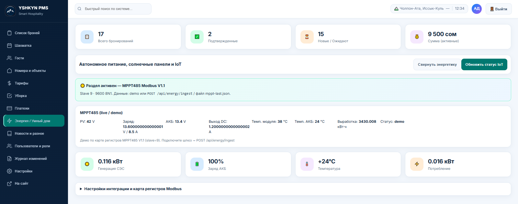Image resolution: width=518 pixels, height=204 pixels.
Task: Open Список броней in the sidebar
Action: click(x=34, y=33)
